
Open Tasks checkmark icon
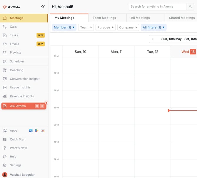pos(5,36)
